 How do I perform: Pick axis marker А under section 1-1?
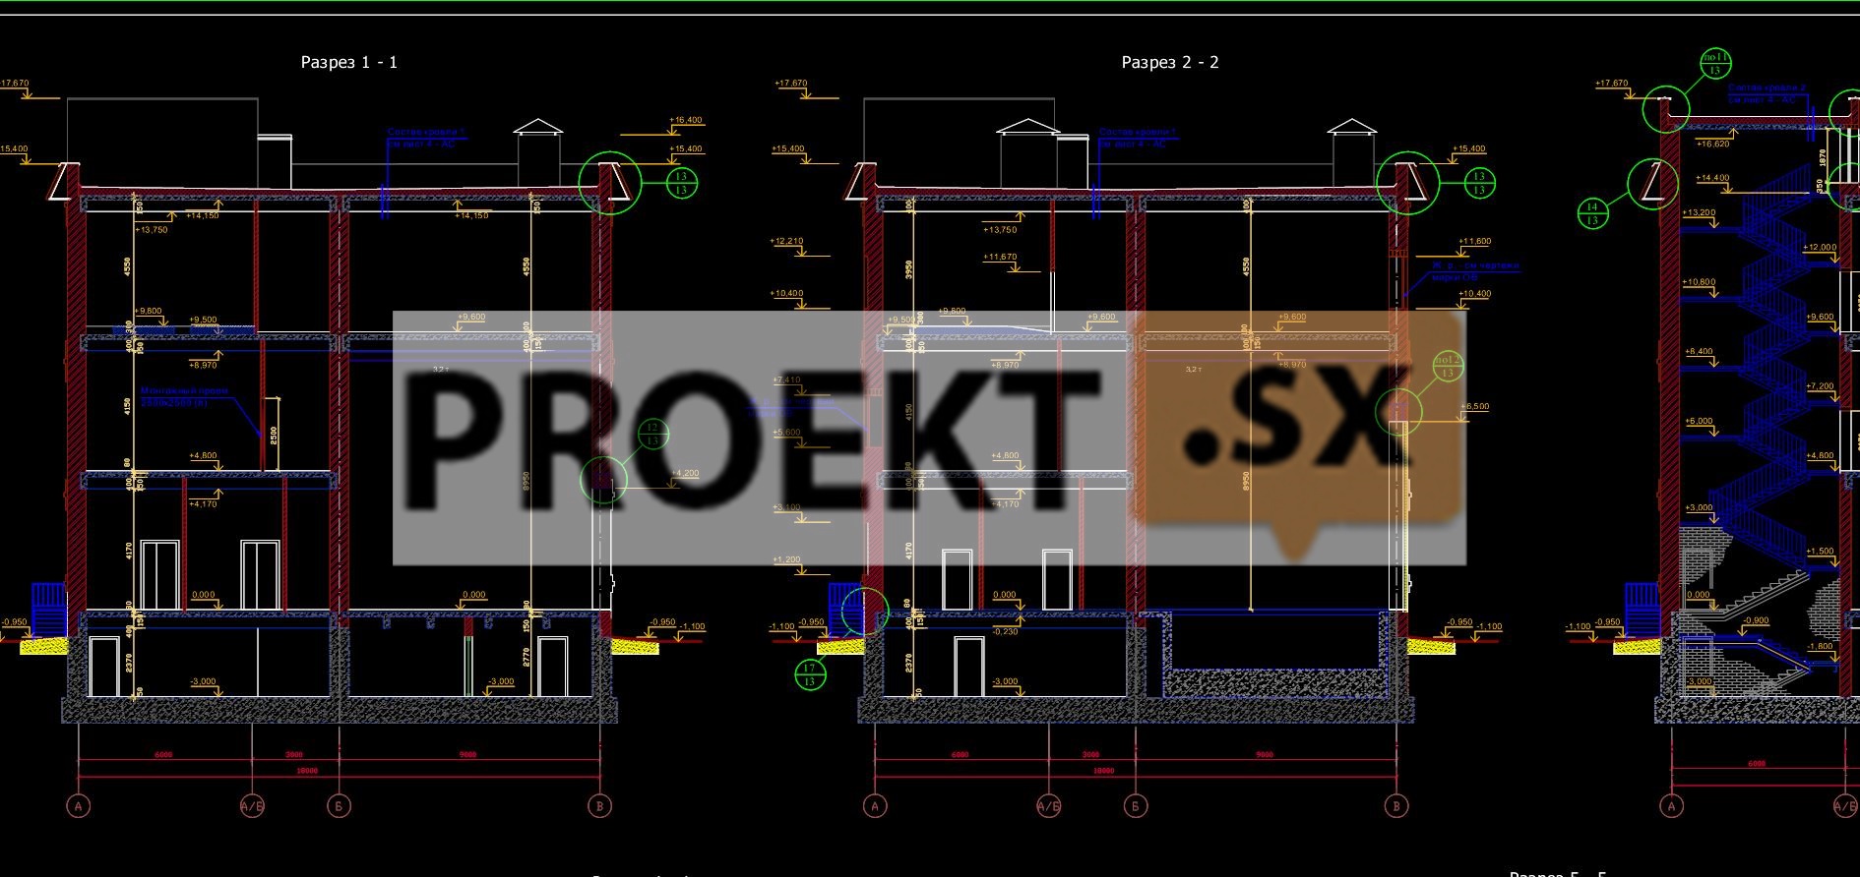(x=79, y=806)
